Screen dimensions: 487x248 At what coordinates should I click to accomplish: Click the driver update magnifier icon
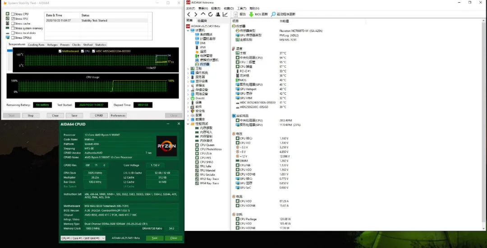273,14
